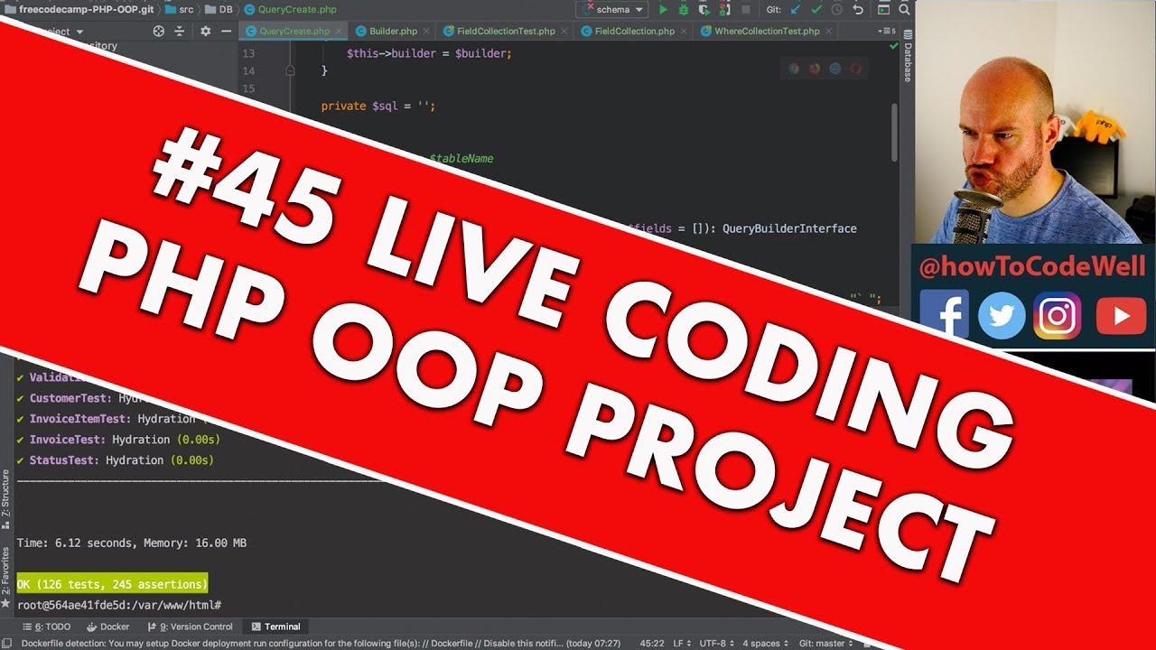This screenshot has height=650, width=1156.
Task: Open Search Everywhere magnifier icon
Action: [x=906, y=10]
